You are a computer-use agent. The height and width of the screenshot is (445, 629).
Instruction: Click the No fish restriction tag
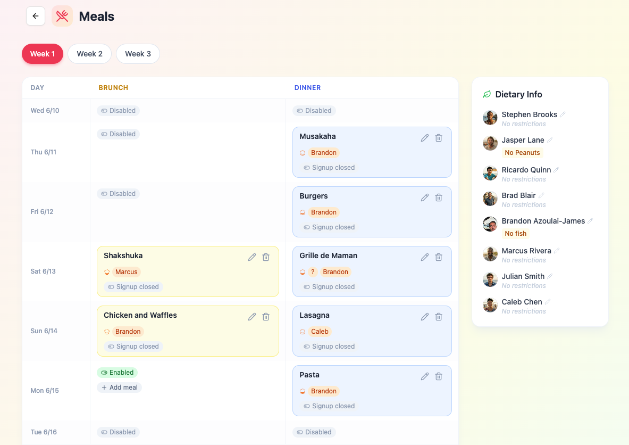tap(515, 233)
